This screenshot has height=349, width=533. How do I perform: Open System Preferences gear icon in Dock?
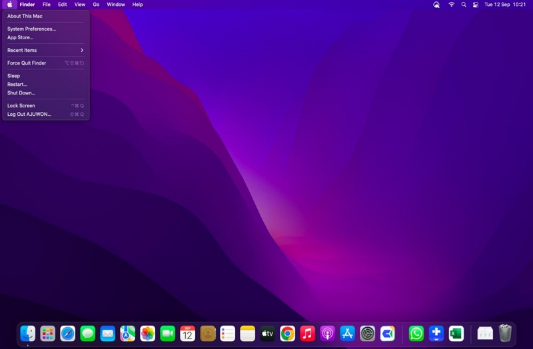coord(368,334)
